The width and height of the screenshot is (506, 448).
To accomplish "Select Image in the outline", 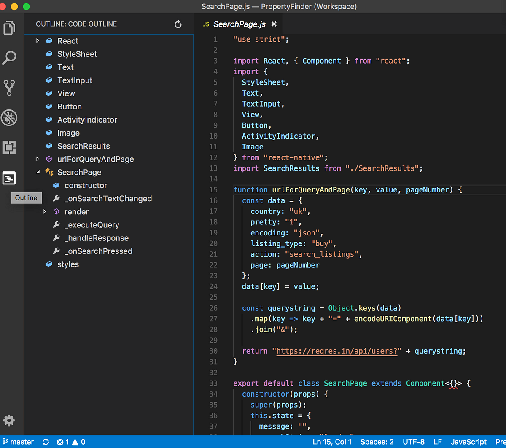I will (x=68, y=133).
